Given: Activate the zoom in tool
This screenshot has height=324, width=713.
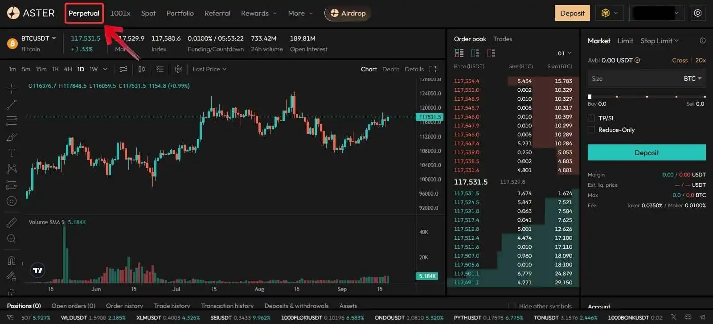Looking at the screenshot, I should 12,239.
